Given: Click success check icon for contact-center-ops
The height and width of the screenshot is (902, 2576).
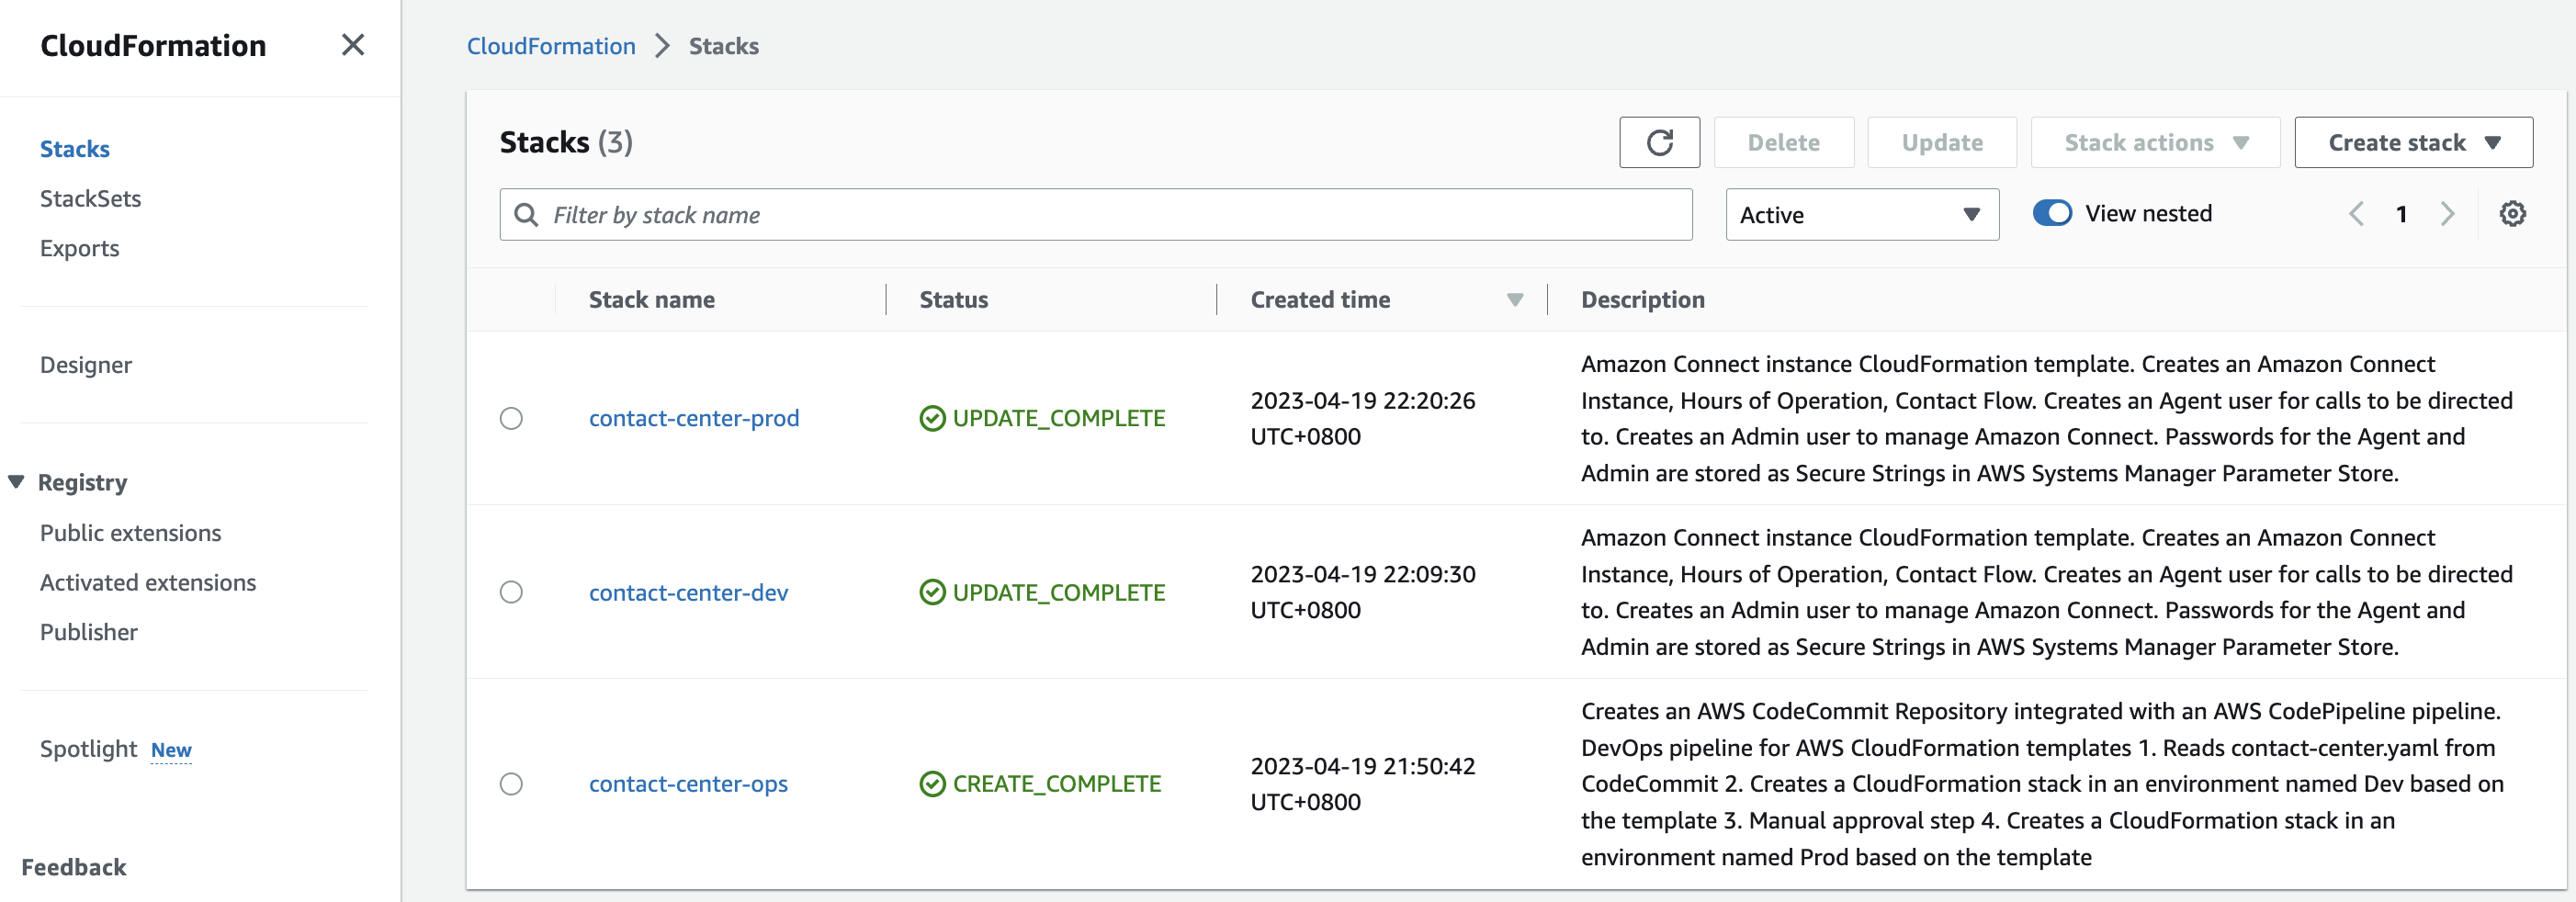Looking at the screenshot, I should 932,783.
